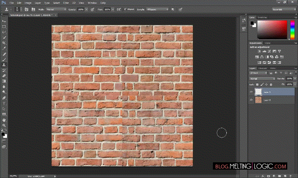Open the workspace switcher dropdown

click(284, 9)
